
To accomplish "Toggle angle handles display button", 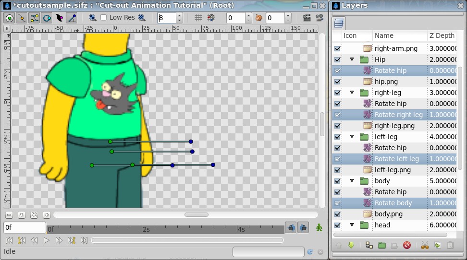I will click(x=72, y=18).
